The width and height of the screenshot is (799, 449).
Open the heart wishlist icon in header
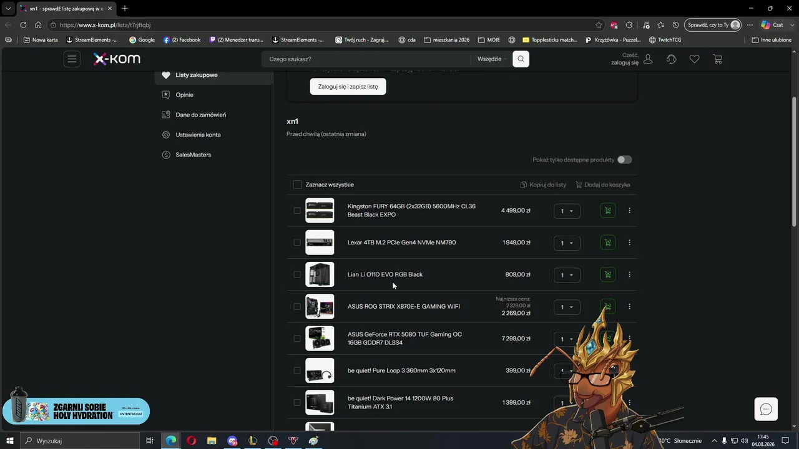click(x=694, y=59)
